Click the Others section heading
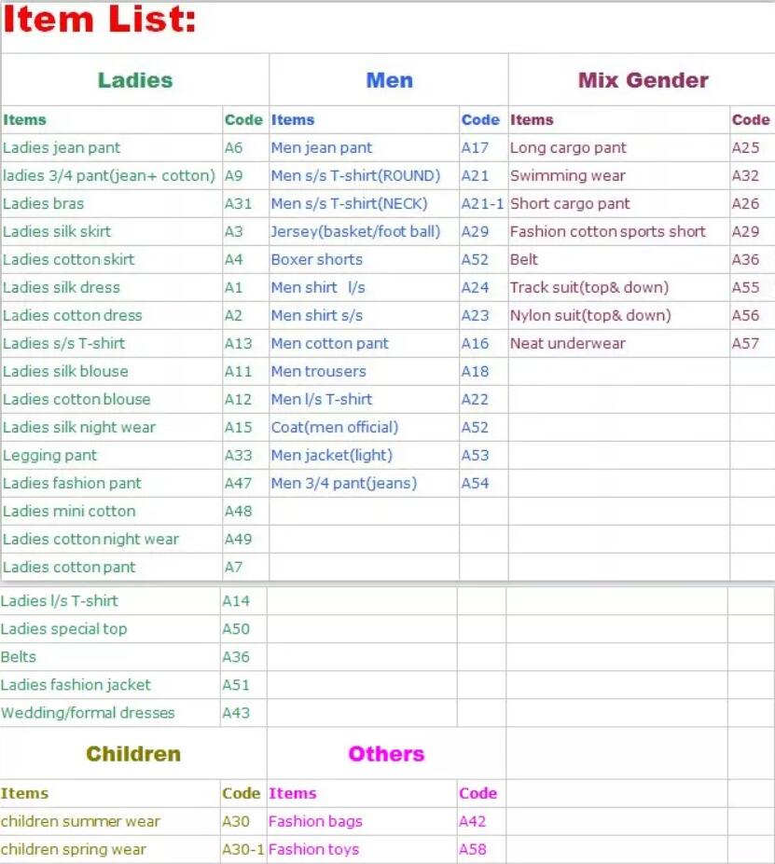This screenshot has height=864, width=775. [386, 754]
